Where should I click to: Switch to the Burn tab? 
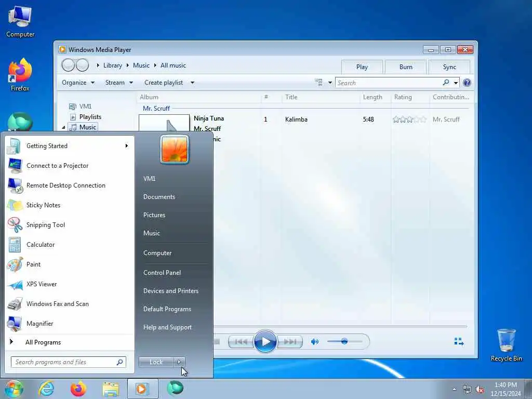coord(406,67)
